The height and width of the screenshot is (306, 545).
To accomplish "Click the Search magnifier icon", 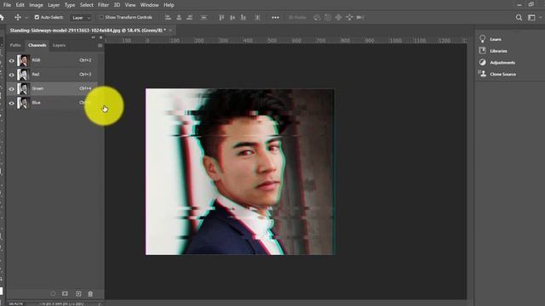I will pyautogui.click(x=519, y=17).
